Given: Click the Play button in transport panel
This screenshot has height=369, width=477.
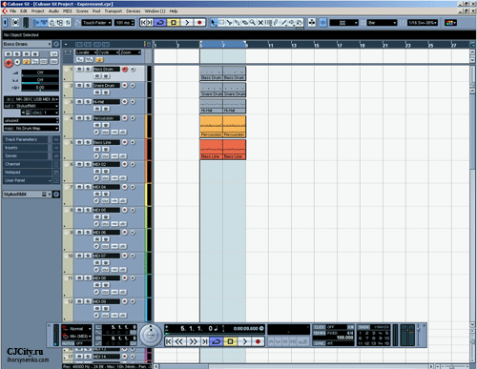Looking at the screenshot, I should tap(244, 341).
